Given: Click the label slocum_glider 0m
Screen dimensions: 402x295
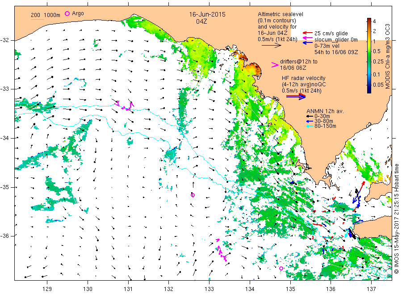Looking at the screenshot, I should [336, 39].
